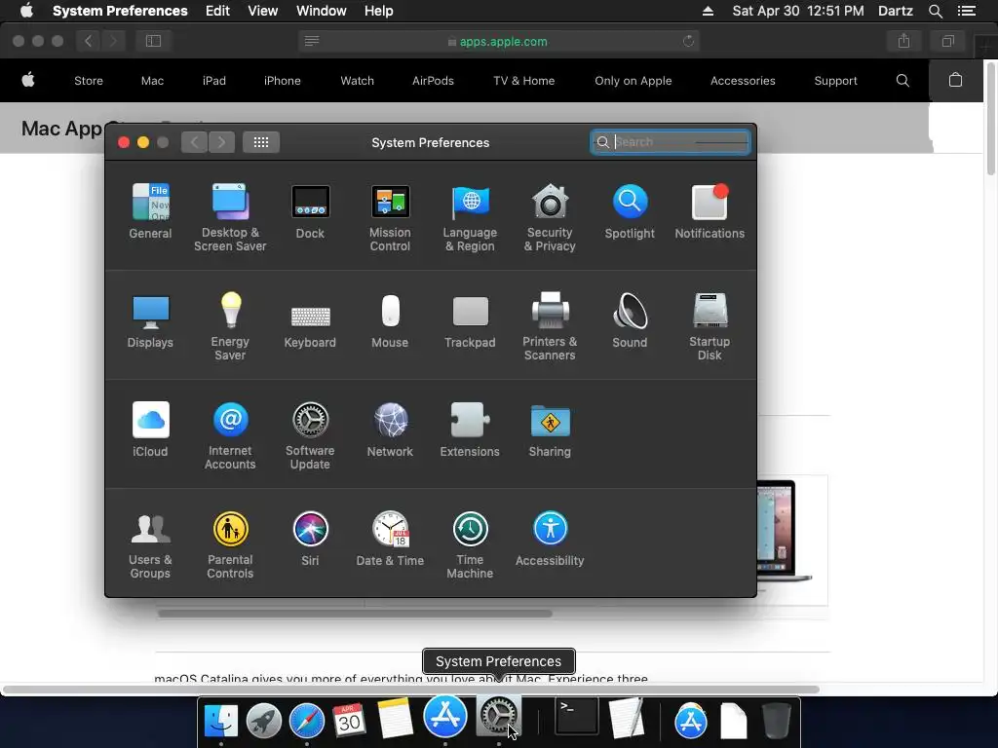998x748 pixels.
Task: Open the Apple menu
Action: (x=26, y=11)
